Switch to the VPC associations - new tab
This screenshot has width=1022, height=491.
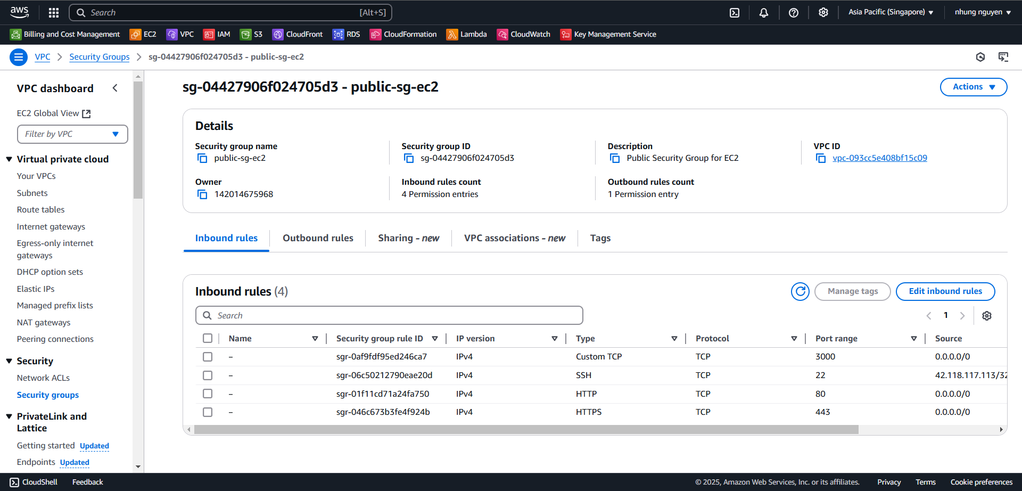(515, 238)
